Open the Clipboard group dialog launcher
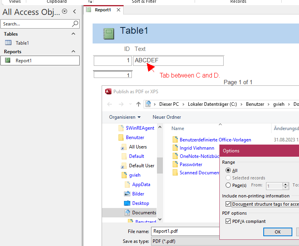 coord(90,2)
